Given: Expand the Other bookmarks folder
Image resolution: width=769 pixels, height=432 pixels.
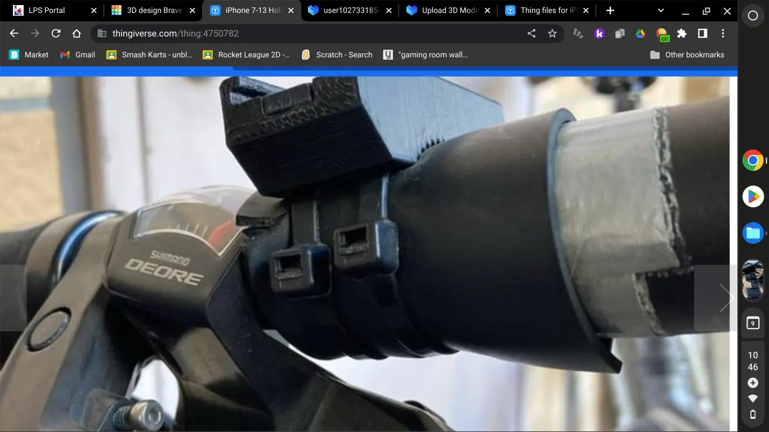Looking at the screenshot, I should [687, 55].
